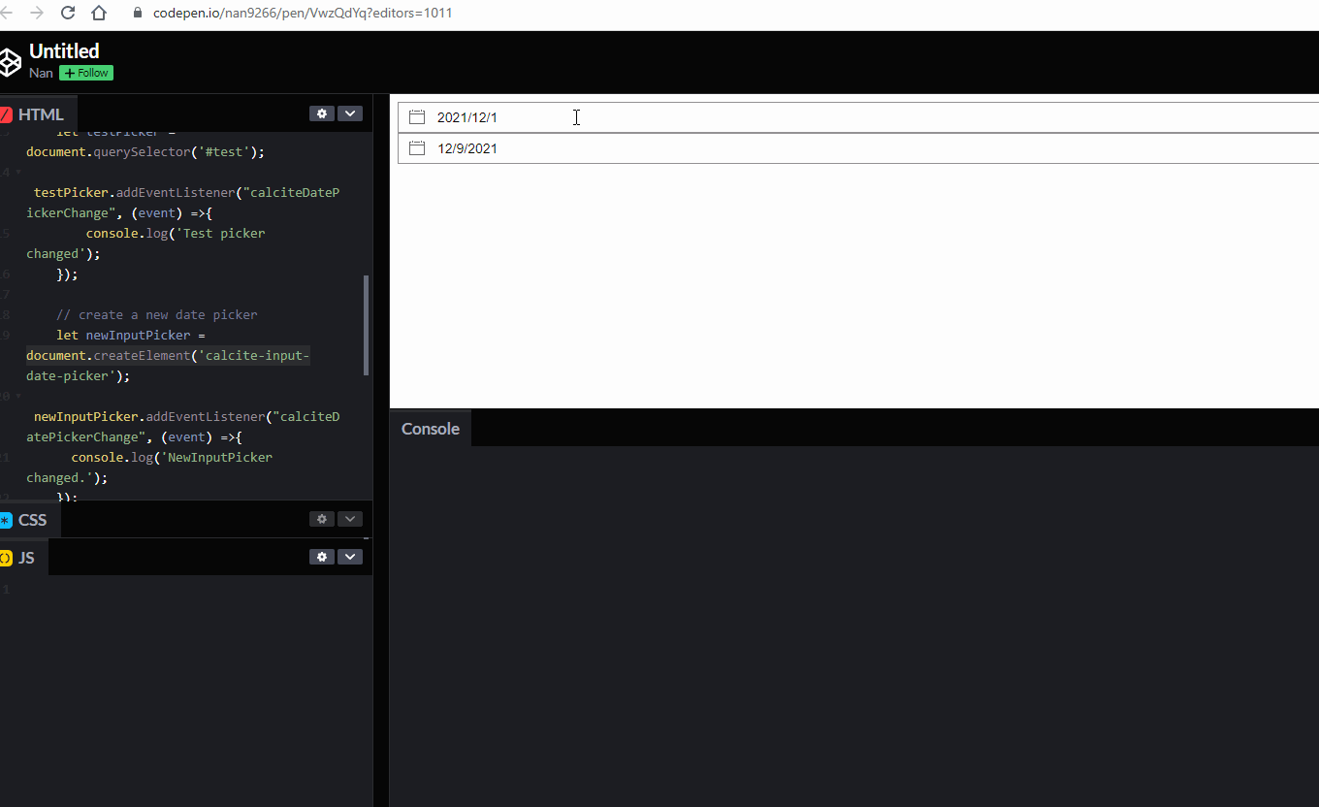Switch to the Console tab
Image resolution: width=1319 pixels, height=807 pixels.
[430, 428]
